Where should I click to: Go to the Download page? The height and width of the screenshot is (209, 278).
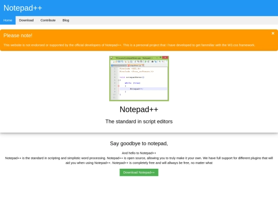(26, 20)
